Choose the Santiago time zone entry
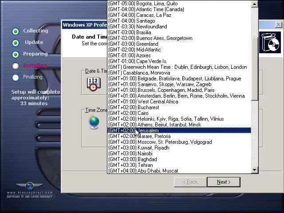The width and height of the screenshot is (284, 213). tap(179, 21)
